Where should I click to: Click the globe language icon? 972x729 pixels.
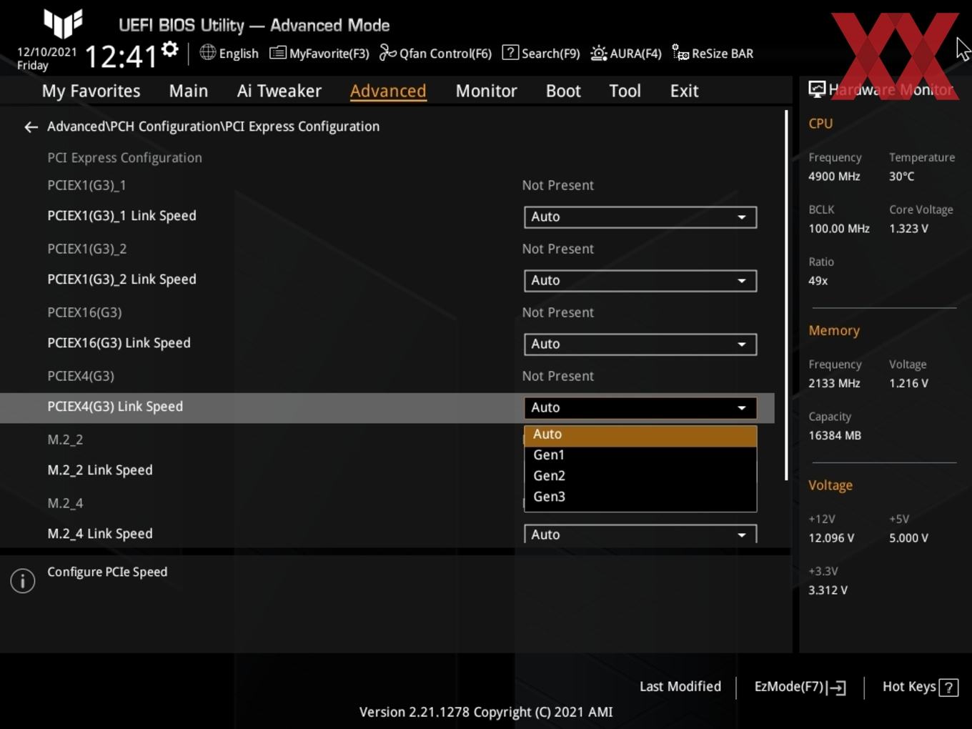(207, 52)
